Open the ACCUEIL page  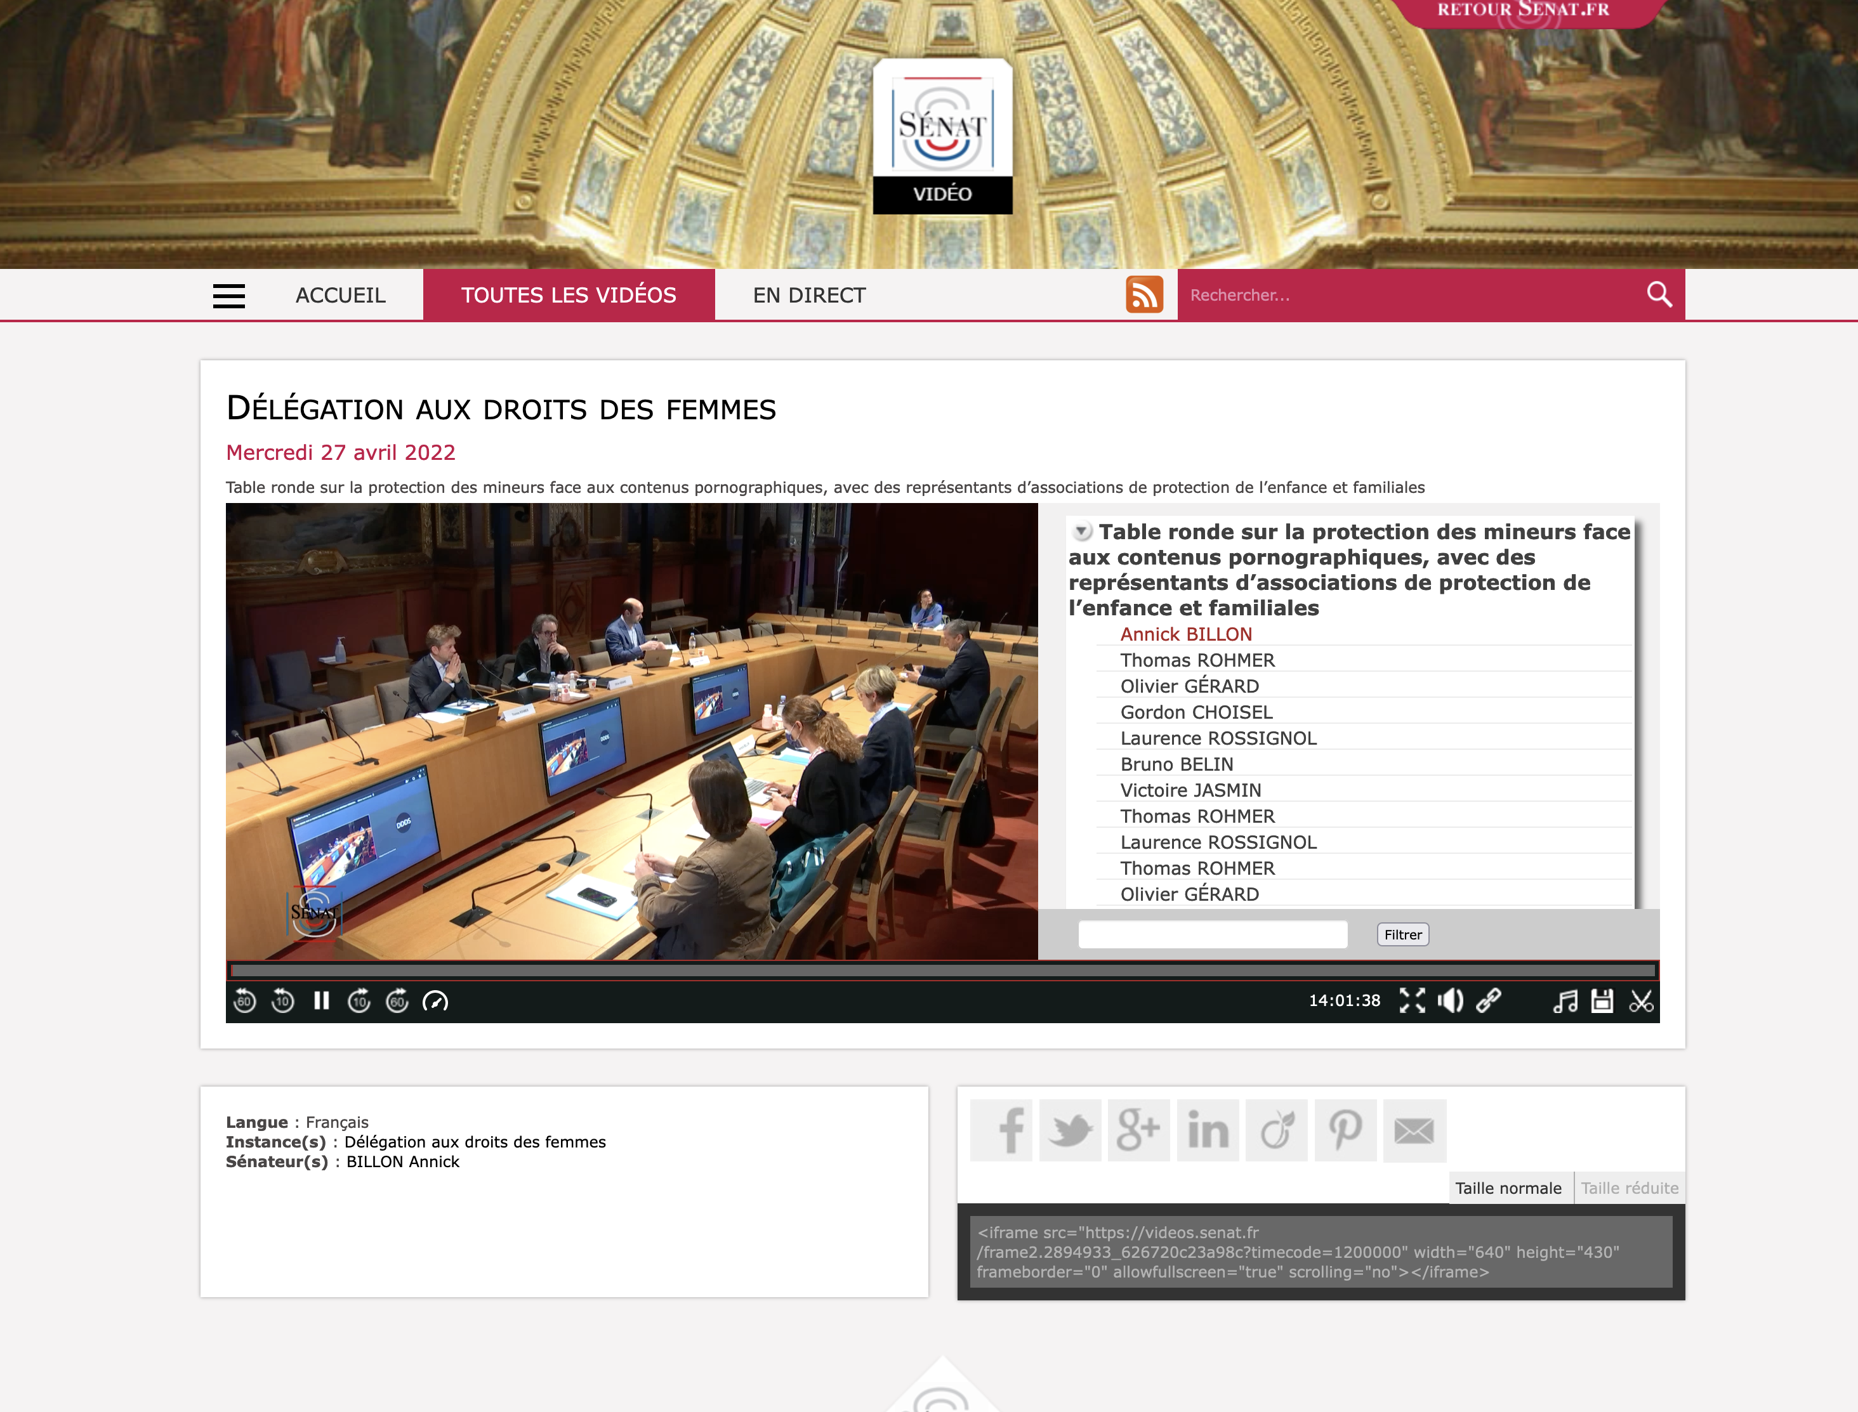point(341,295)
